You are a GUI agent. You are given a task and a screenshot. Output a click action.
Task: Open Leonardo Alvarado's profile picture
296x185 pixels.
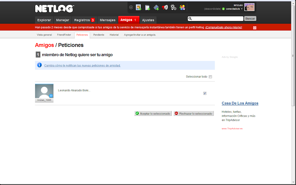click(44, 91)
